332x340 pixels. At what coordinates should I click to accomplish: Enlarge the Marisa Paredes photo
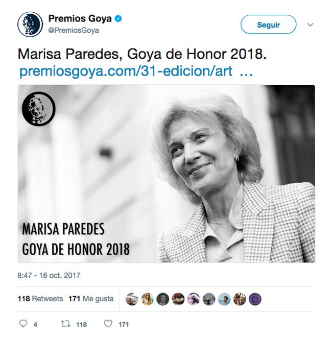point(166,174)
